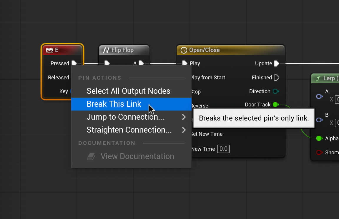Viewport: 339px width, 219px height.
Task: Click the green Door Track output pin
Action: pos(275,105)
